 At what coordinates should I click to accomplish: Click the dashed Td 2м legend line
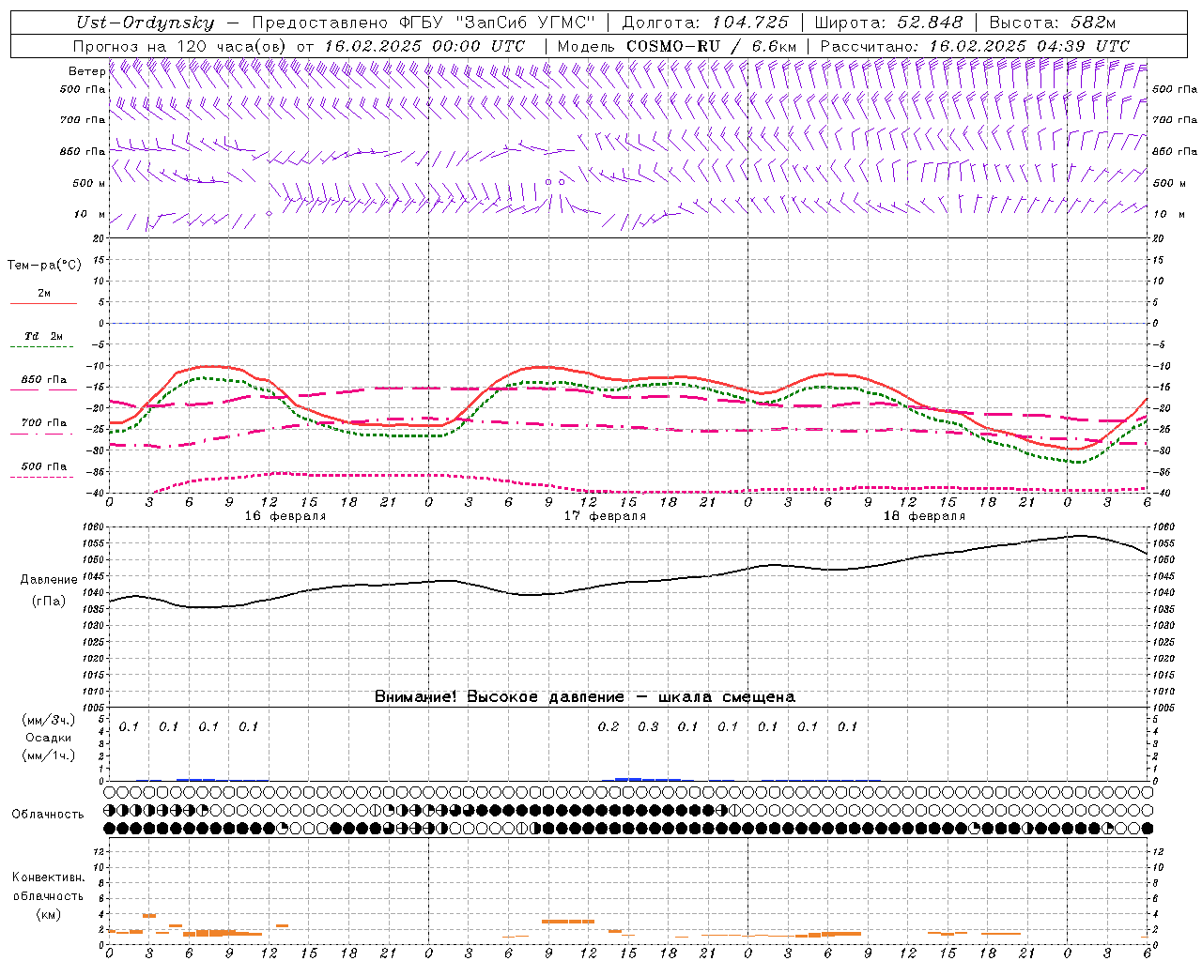(x=43, y=347)
